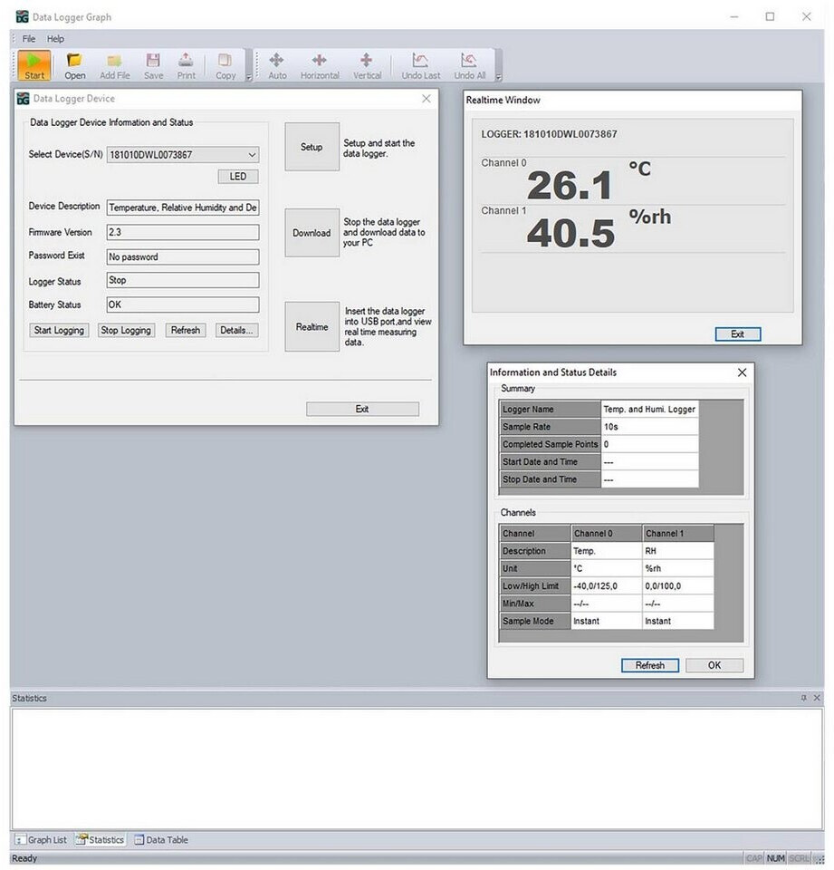Click the Stop Logging button

[126, 330]
